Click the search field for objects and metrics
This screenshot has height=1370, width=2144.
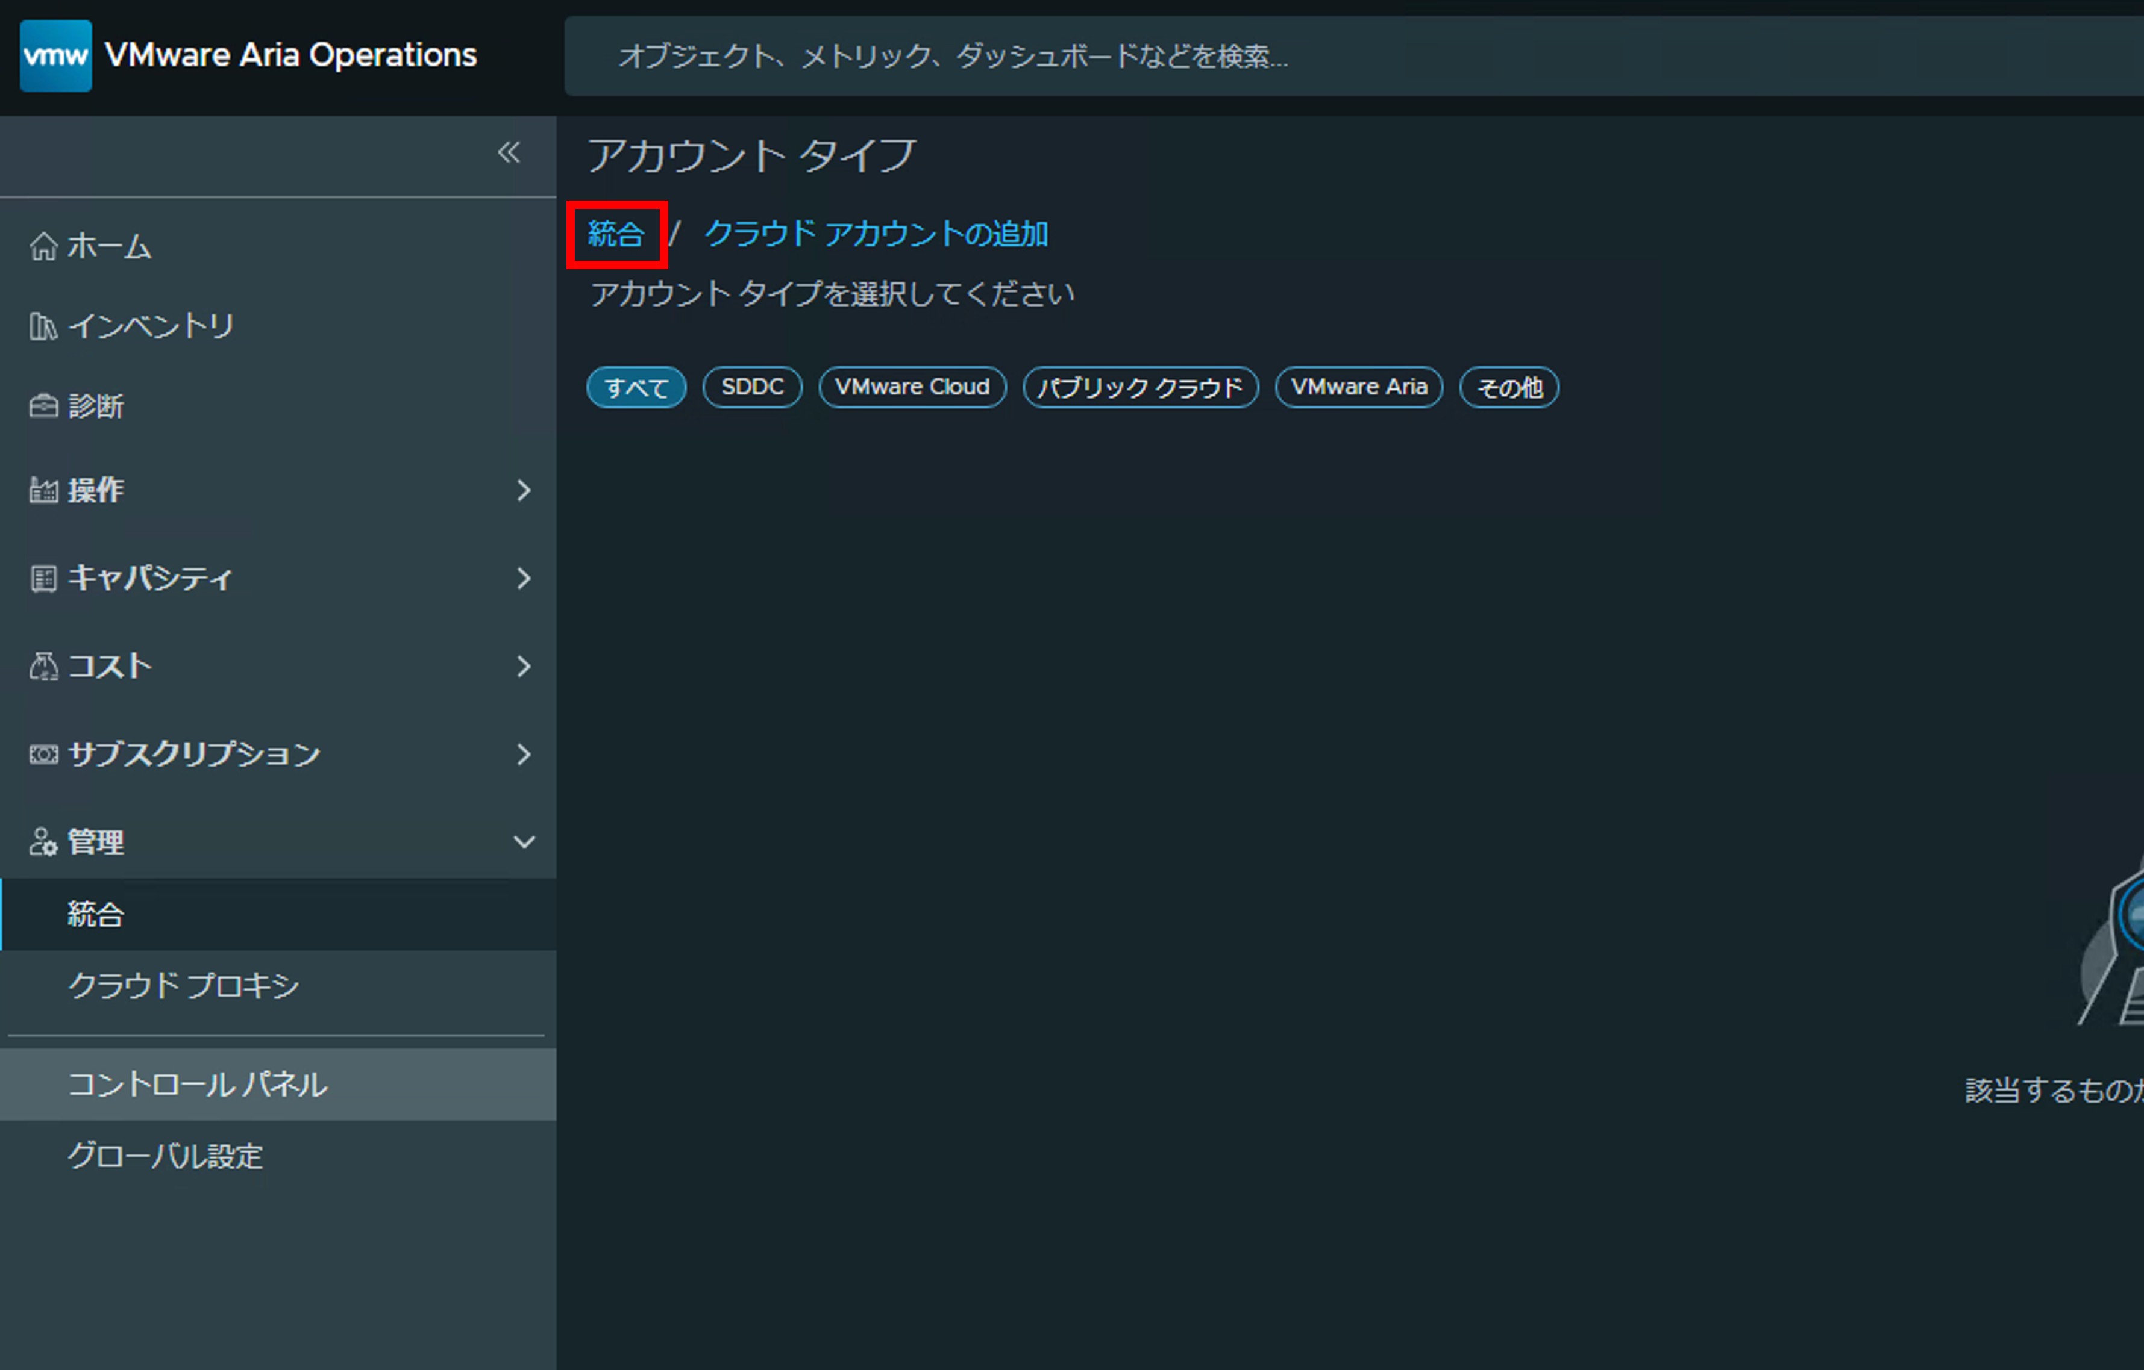(1353, 56)
